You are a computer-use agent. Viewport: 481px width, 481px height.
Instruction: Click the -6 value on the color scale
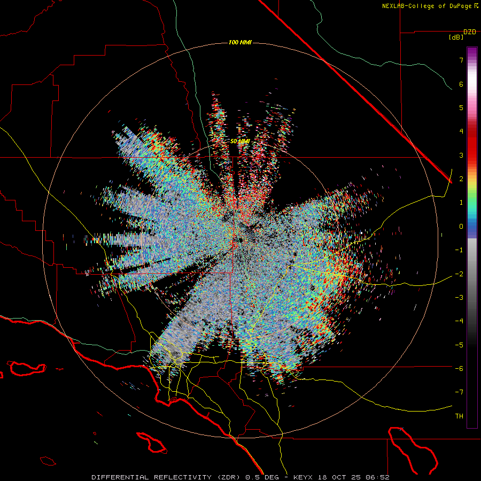(459, 368)
